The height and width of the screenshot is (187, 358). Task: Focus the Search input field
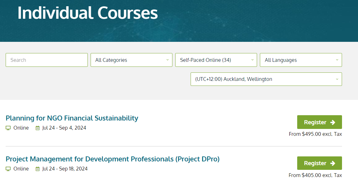coord(47,60)
